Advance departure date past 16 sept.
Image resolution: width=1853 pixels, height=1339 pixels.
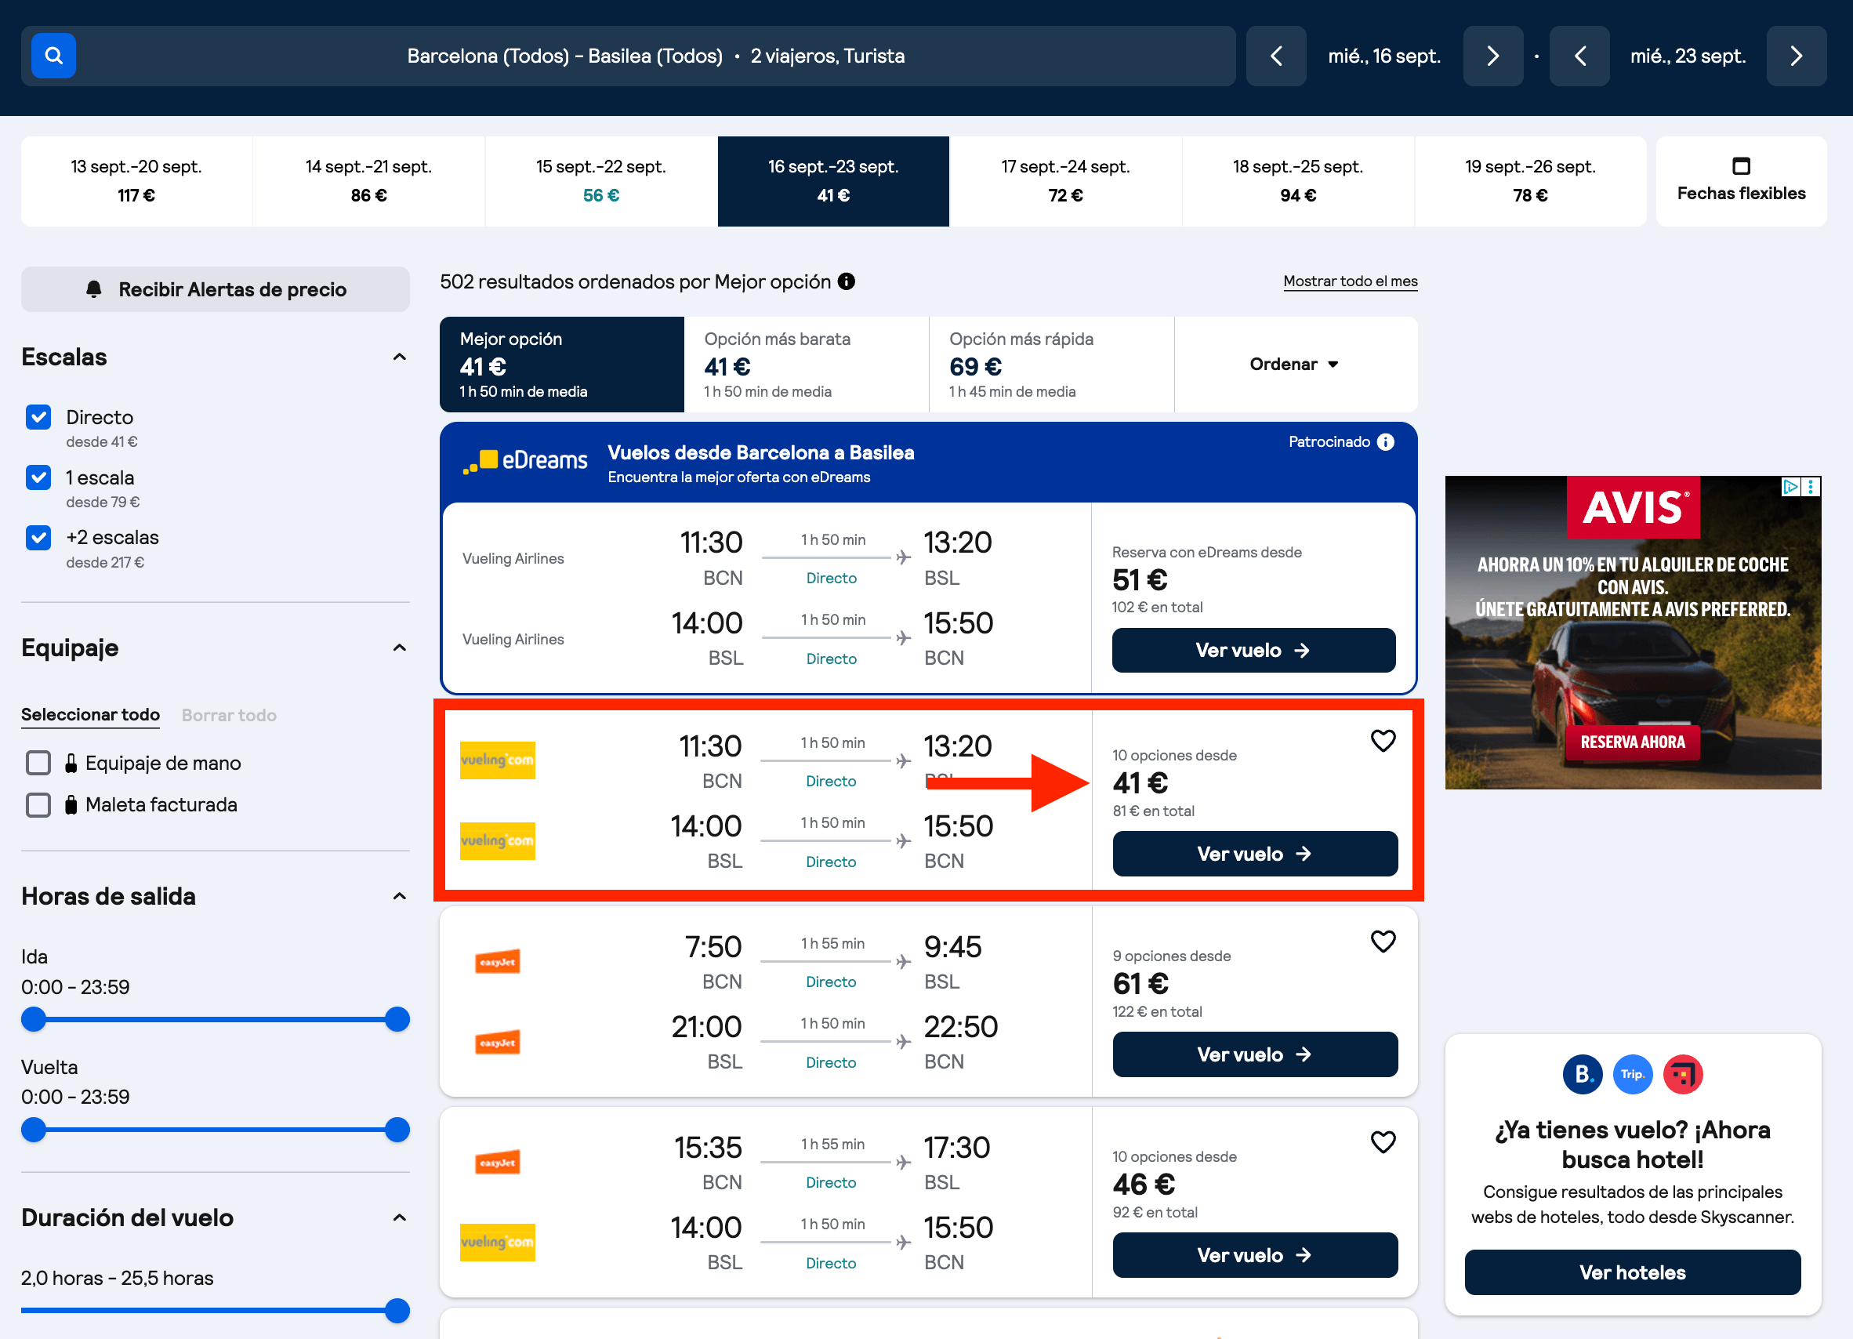pyautogui.click(x=1492, y=56)
